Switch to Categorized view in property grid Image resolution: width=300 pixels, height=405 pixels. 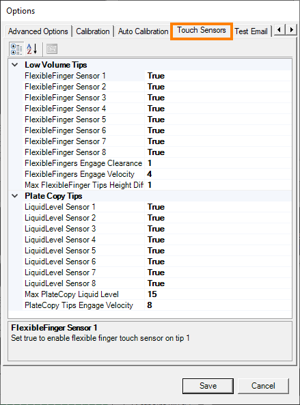pos(16,48)
